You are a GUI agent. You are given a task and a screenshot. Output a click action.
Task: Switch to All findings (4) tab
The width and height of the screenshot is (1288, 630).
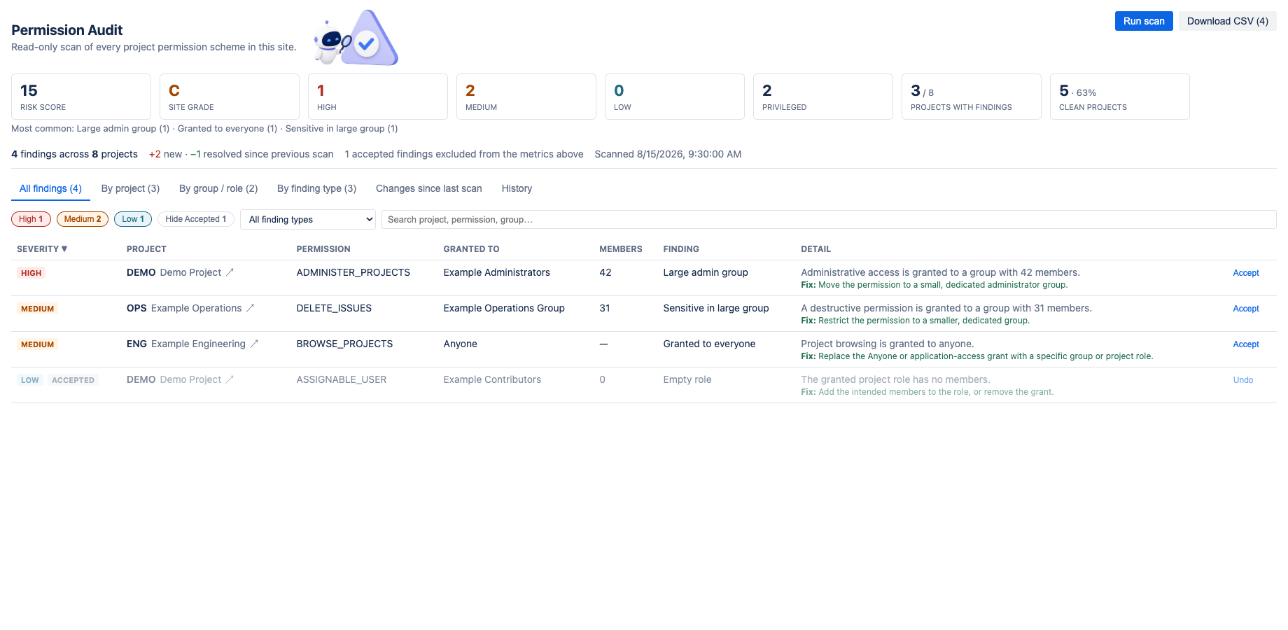tap(50, 188)
